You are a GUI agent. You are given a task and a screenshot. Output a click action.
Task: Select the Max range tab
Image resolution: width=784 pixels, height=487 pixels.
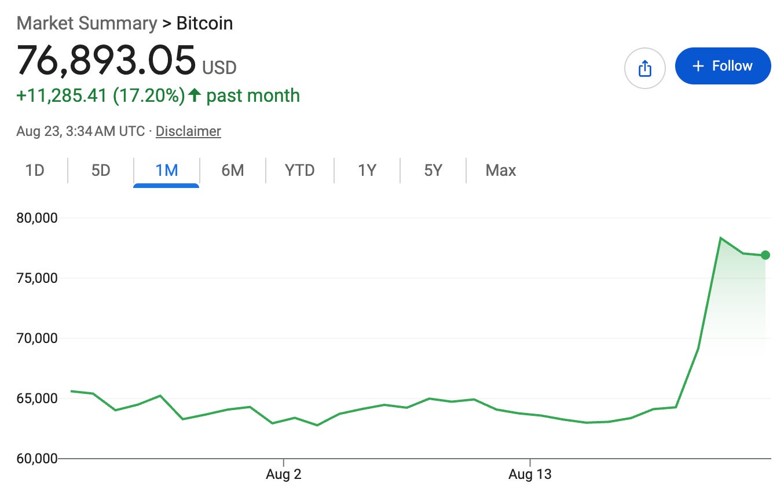pos(501,171)
